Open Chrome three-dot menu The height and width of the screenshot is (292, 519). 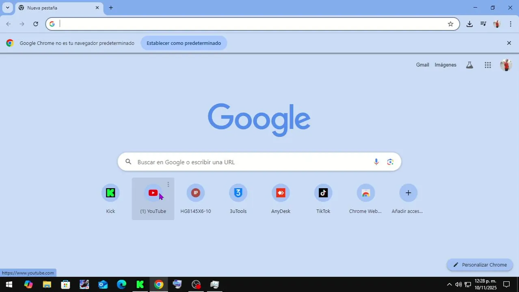tap(510, 24)
